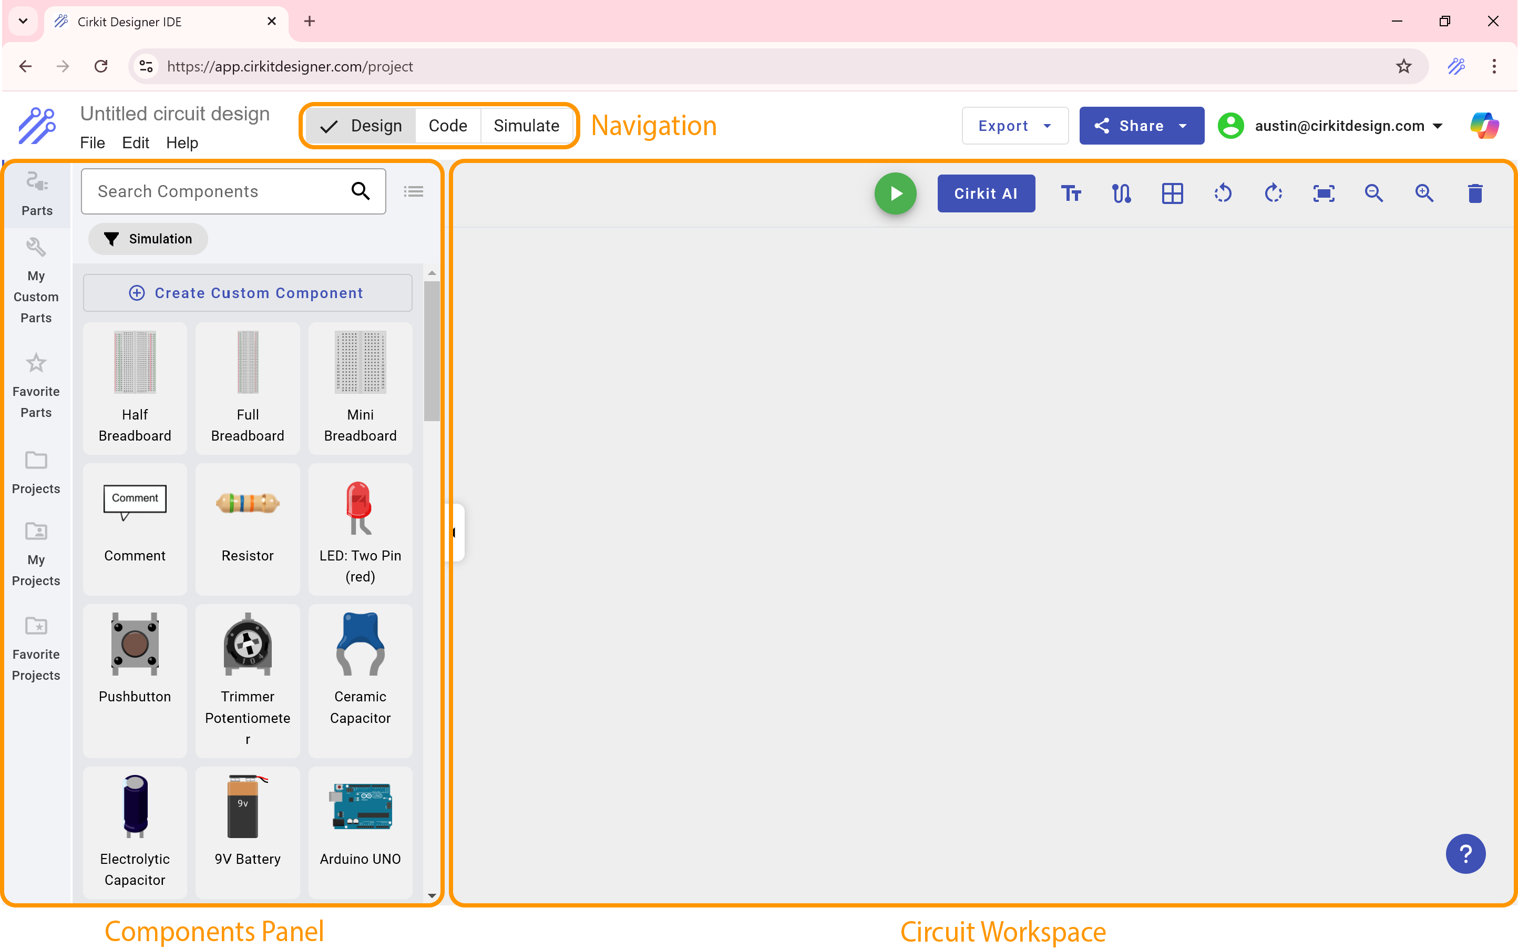Open the Copilot icon

(1484, 126)
